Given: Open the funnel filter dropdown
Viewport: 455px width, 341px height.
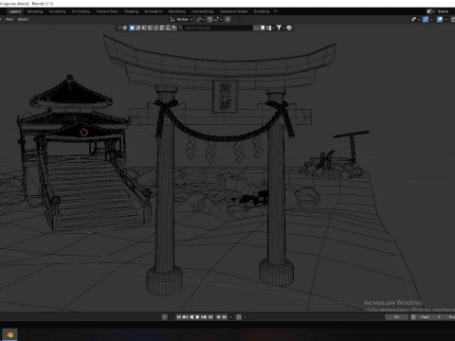Looking at the screenshot, I should click(x=281, y=27).
